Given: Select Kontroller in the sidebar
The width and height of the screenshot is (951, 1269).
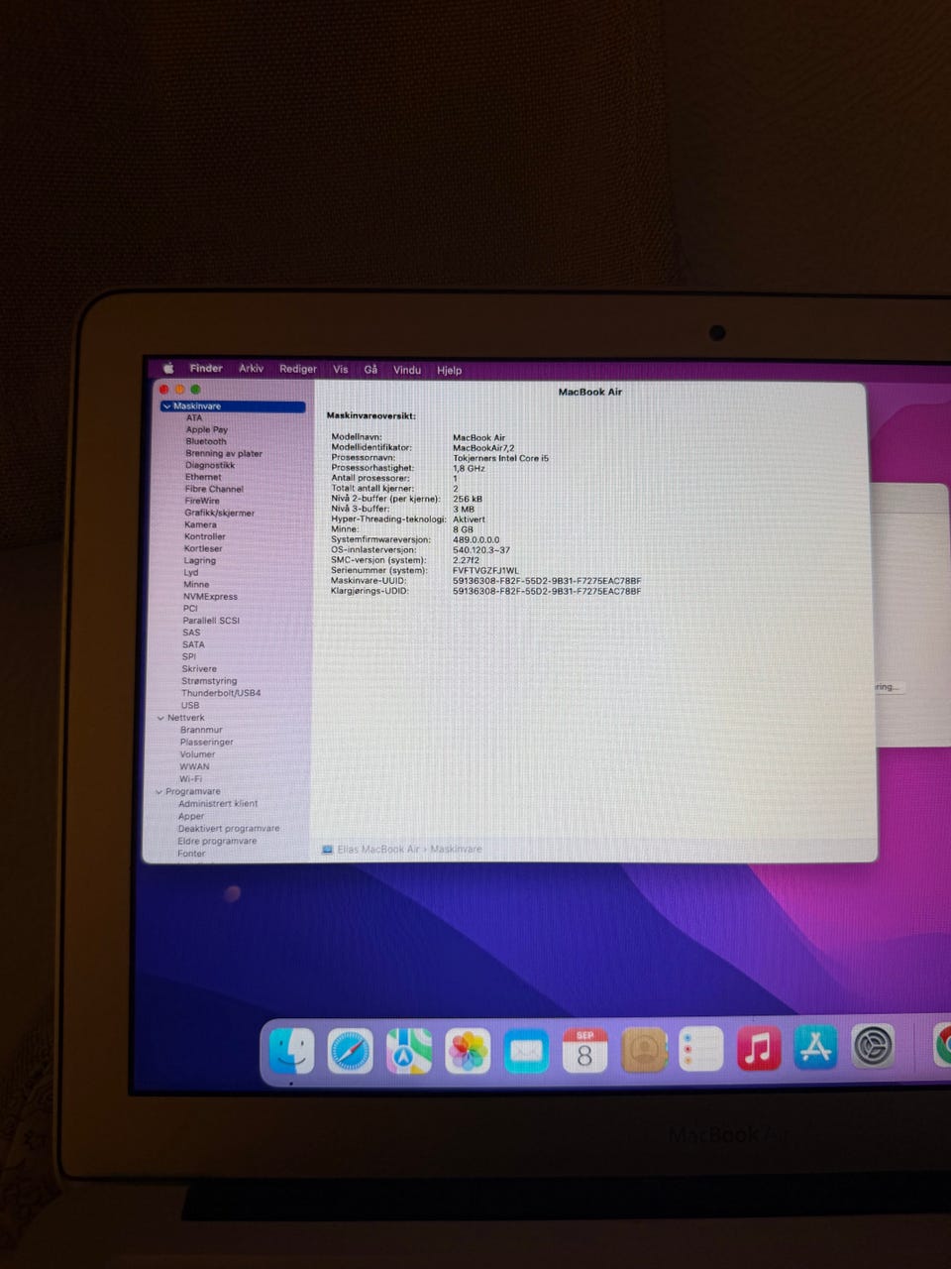Looking at the screenshot, I should click(205, 536).
